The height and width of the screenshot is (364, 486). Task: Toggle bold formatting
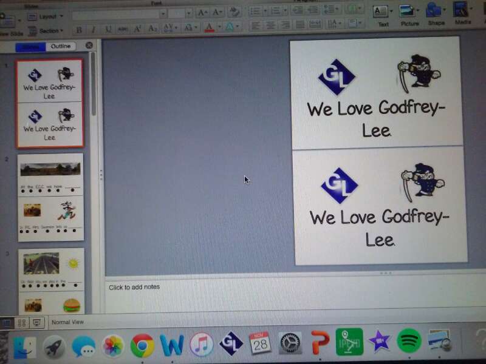[x=79, y=30]
